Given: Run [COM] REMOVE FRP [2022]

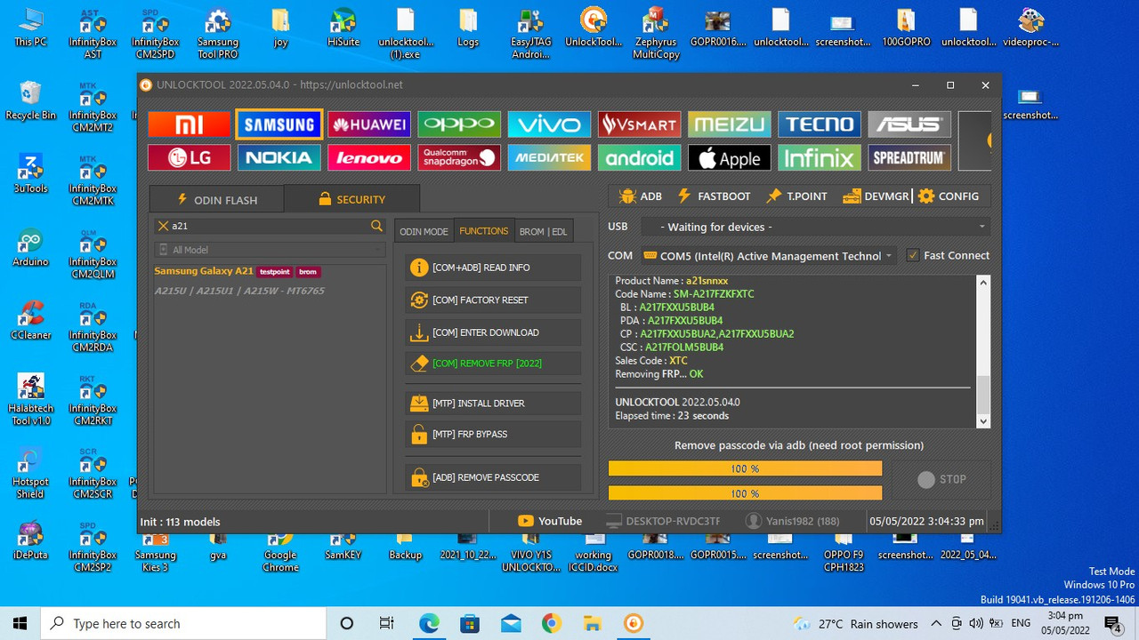Looking at the screenshot, I should click(493, 364).
